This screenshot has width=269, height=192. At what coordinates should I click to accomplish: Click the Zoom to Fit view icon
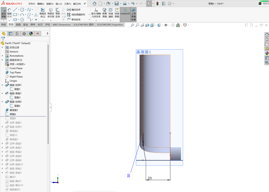pos(132,25)
